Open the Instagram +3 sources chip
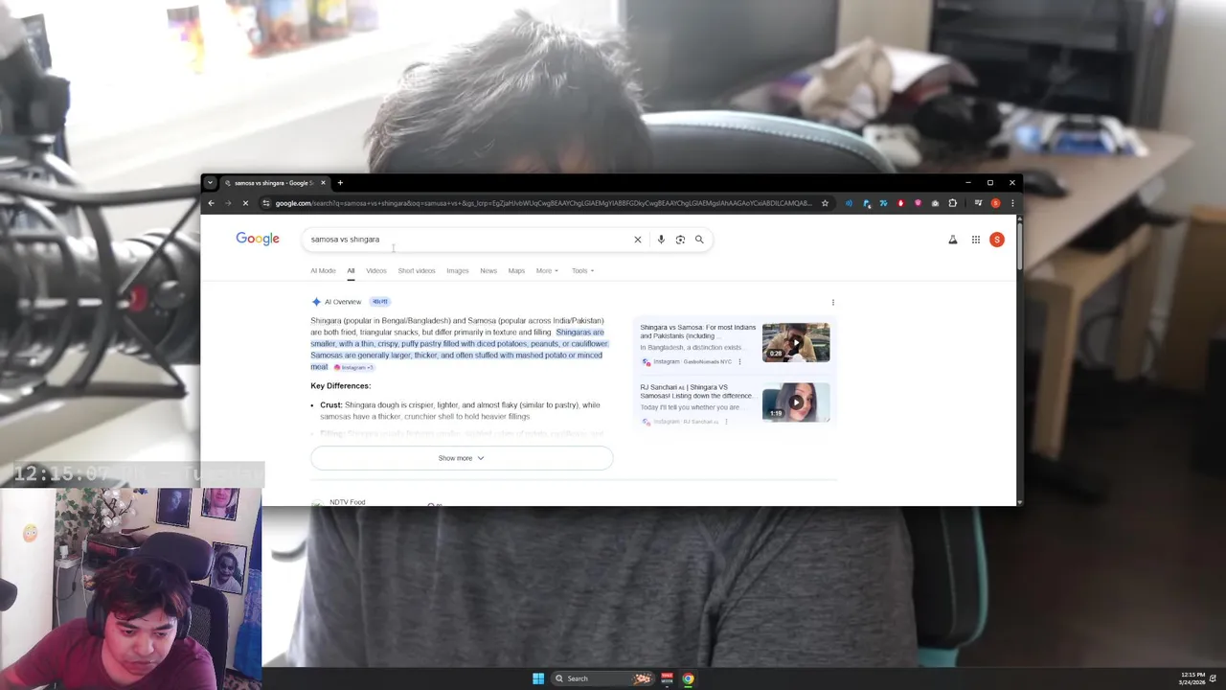The width and height of the screenshot is (1226, 690). 353,367
